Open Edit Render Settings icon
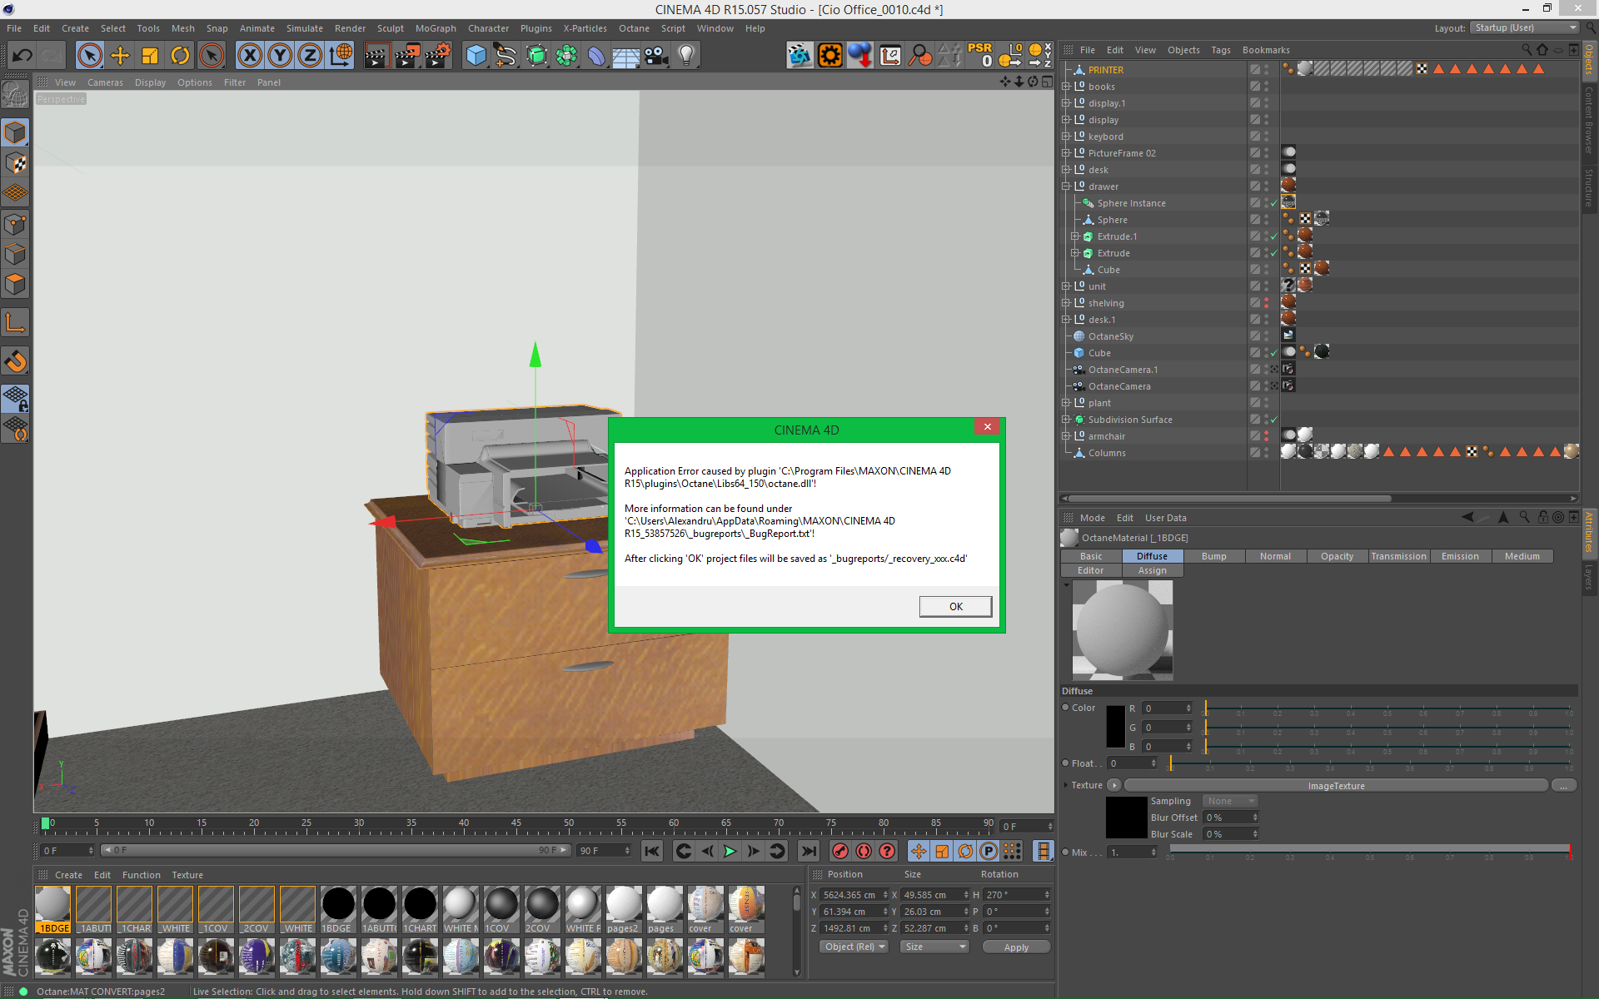Image resolution: width=1599 pixels, height=999 pixels. tap(439, 56)
